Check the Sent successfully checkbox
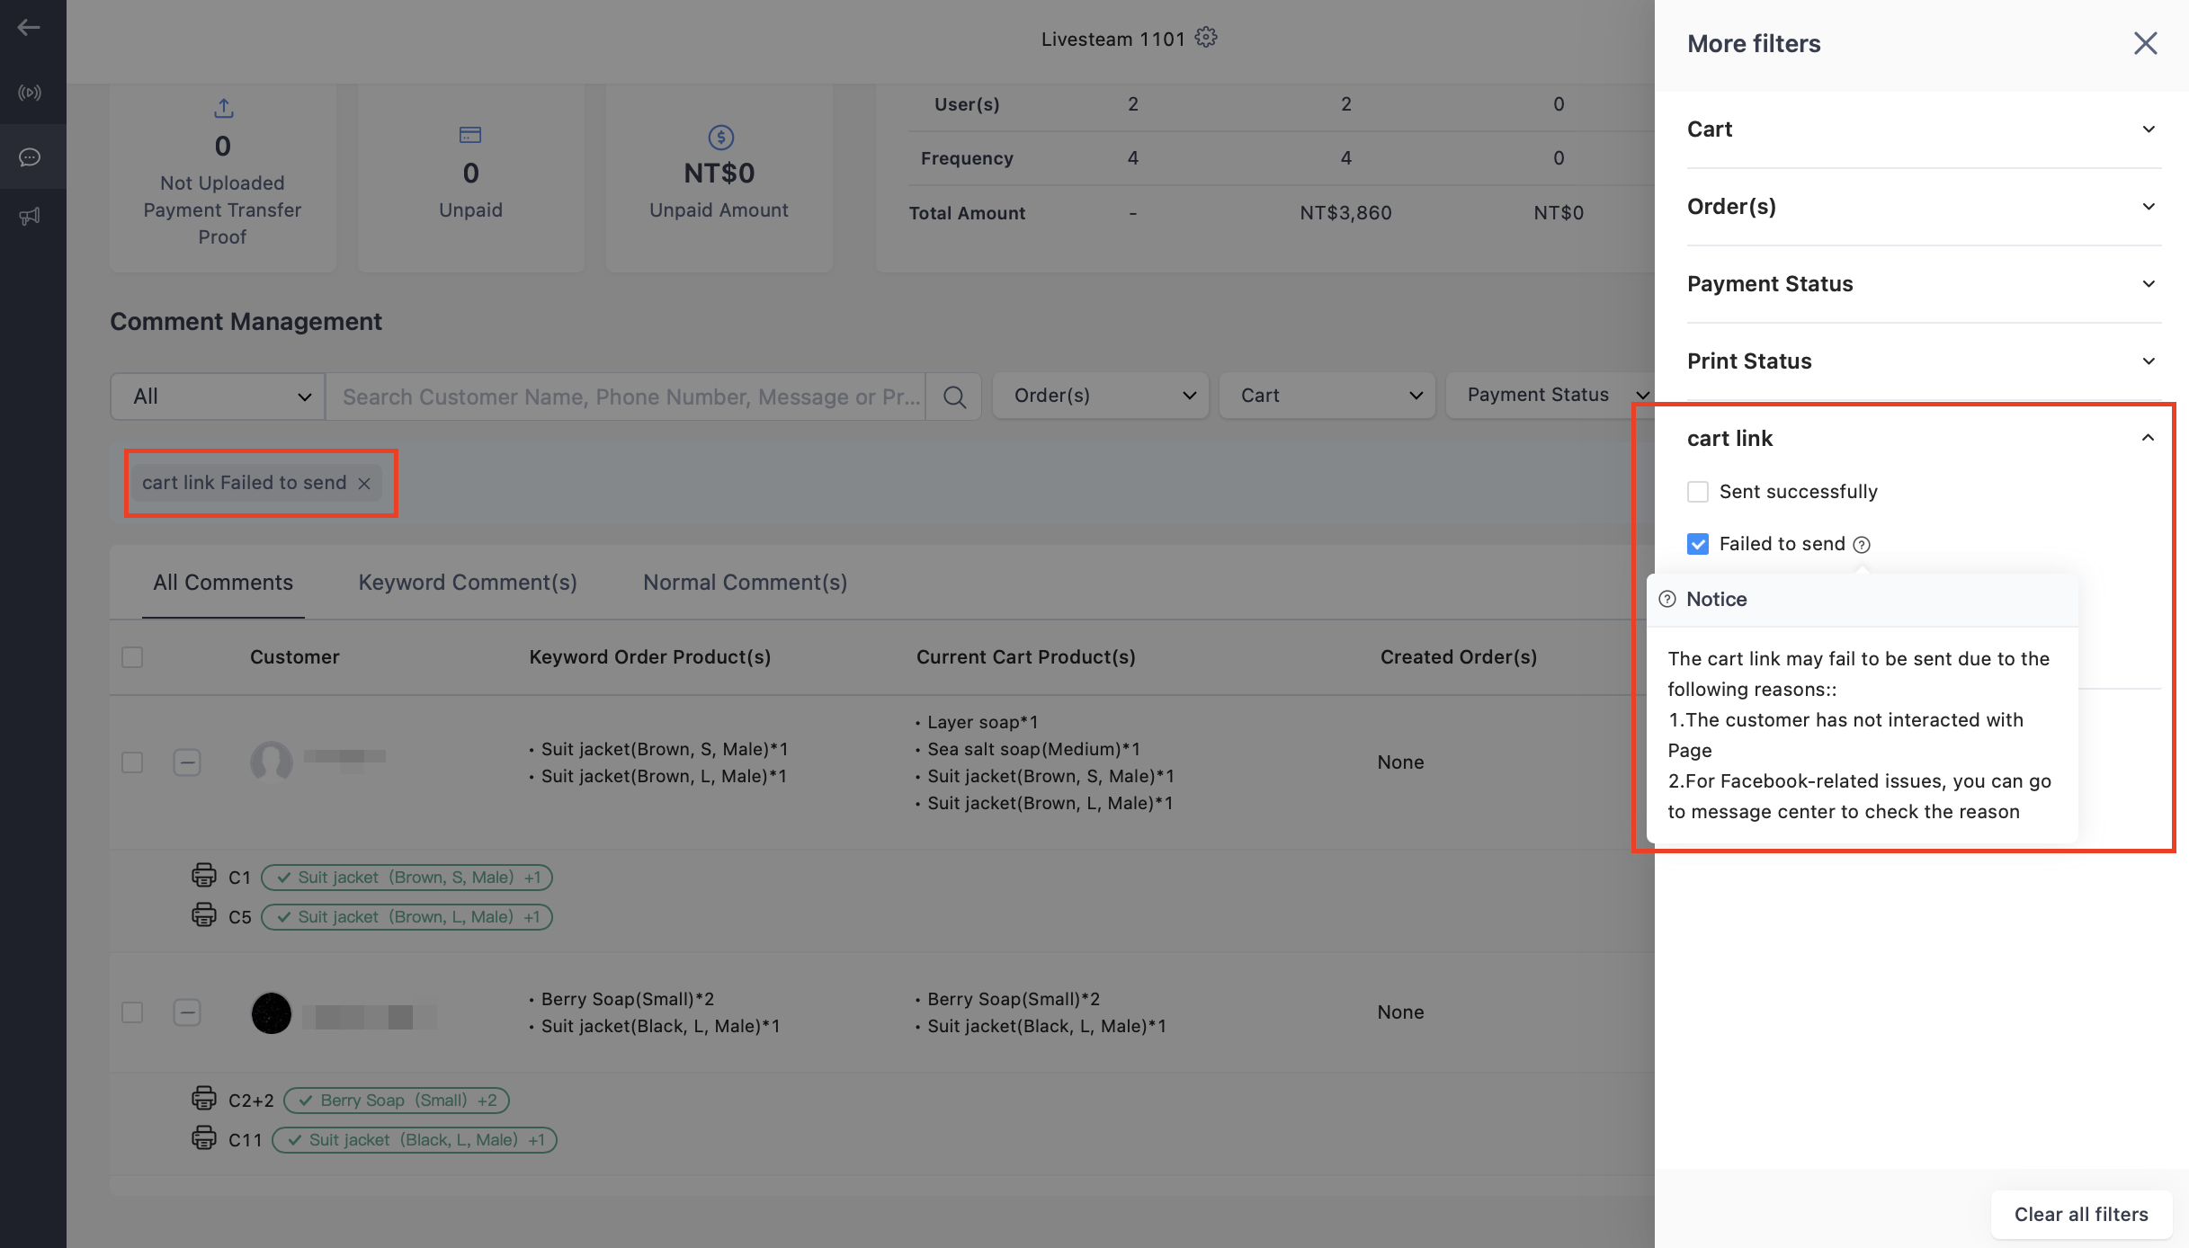Image resolution: width=2189 pixels, height=1248 pixels. [1698, 492]
